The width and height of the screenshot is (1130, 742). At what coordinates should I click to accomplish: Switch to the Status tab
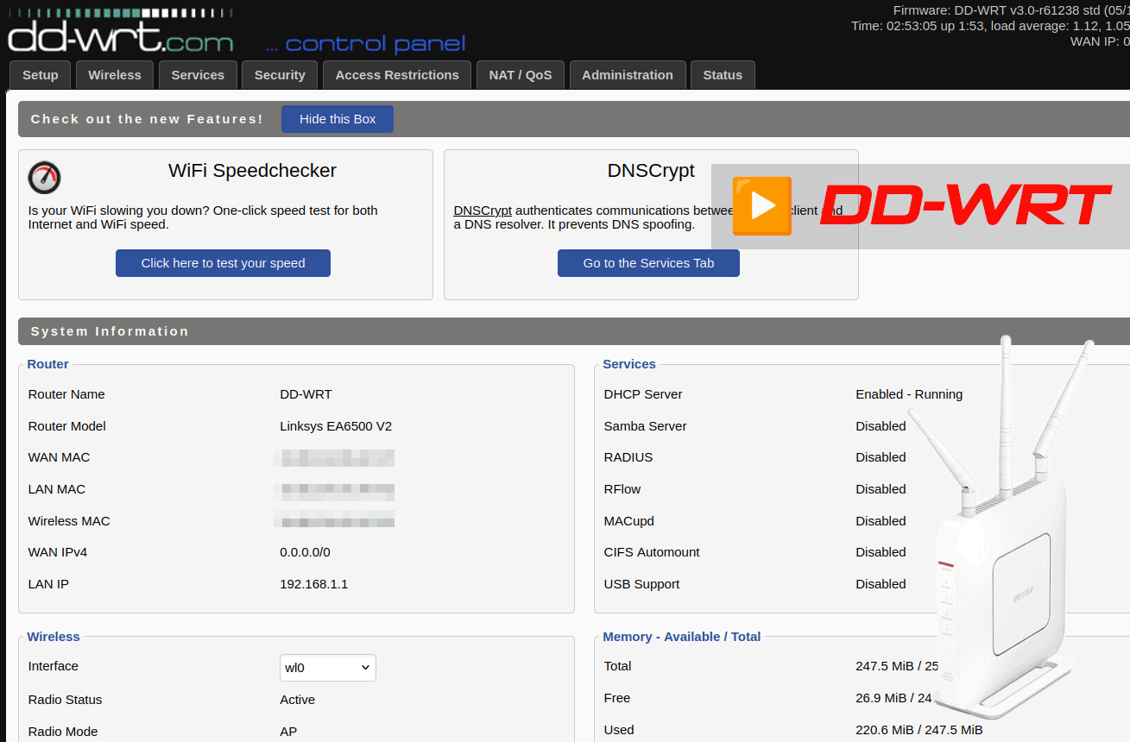723,74
